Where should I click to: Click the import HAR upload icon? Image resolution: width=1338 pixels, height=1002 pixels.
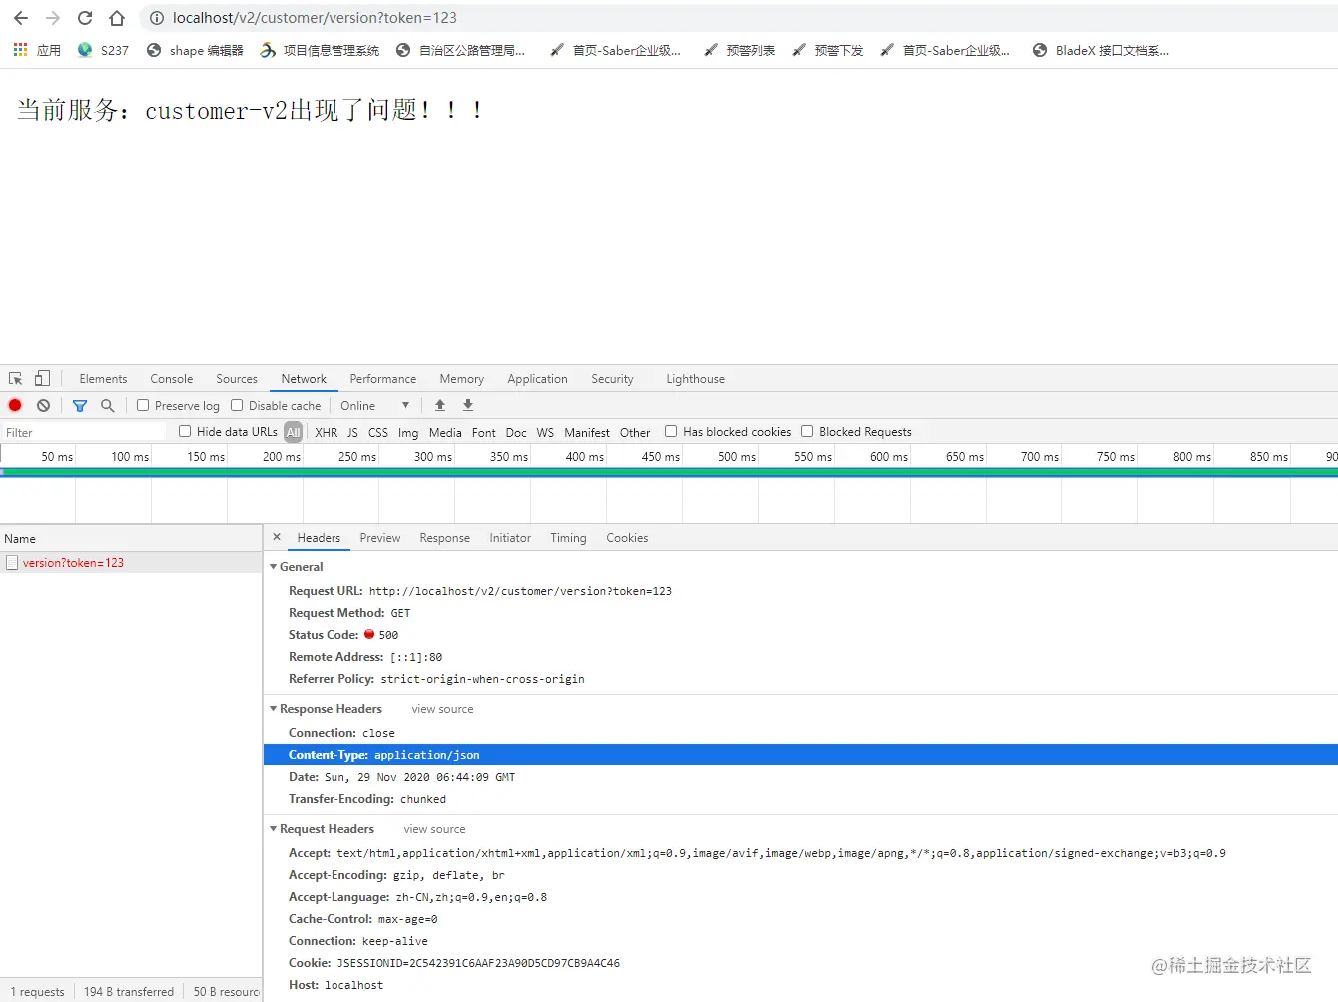440,405
